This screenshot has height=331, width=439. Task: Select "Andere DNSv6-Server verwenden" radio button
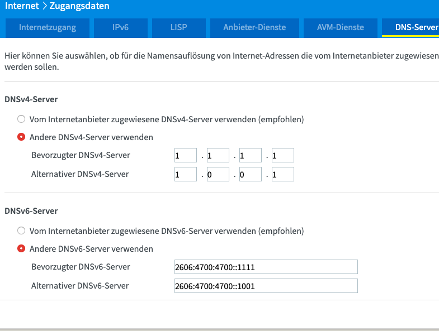(21, 248)
